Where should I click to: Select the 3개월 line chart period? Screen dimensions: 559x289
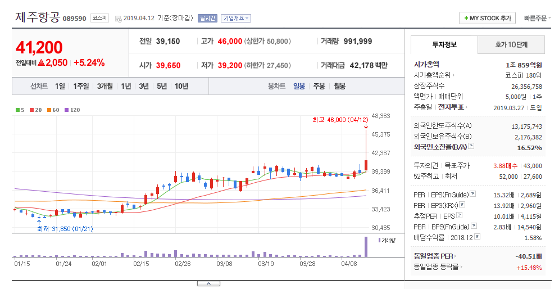click(105, 87)
